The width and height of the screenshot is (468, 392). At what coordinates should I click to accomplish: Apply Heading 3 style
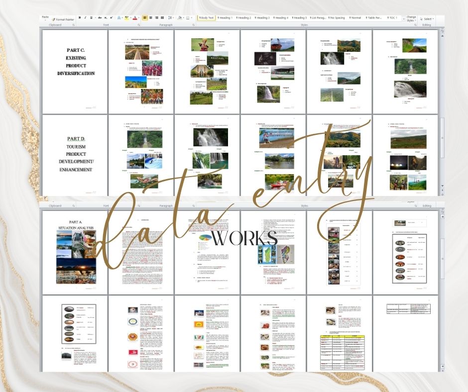click(x=262, y=18)
